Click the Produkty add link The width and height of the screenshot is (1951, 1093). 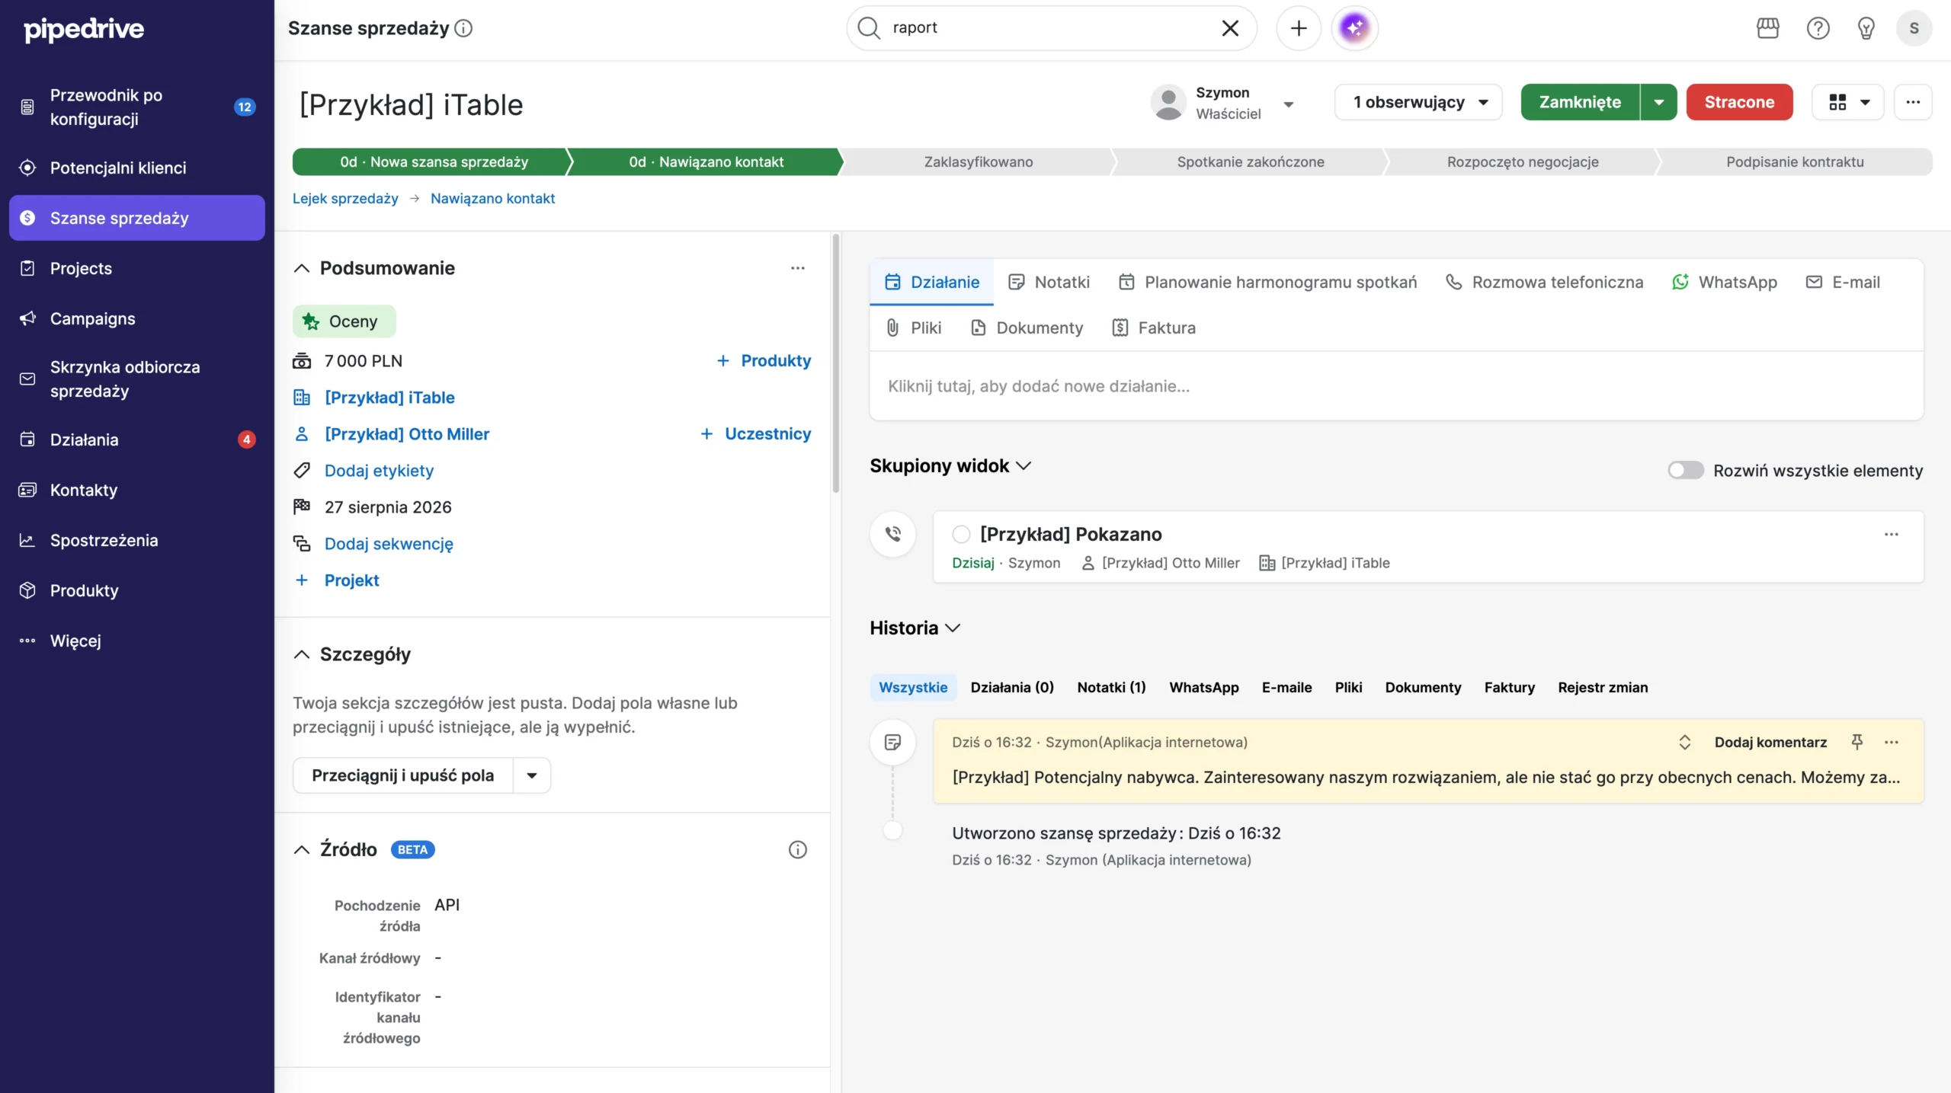coord(764,361)
